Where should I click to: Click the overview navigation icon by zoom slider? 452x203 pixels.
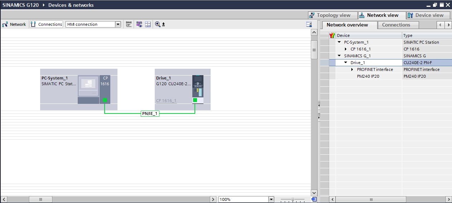tap(314, 199)
